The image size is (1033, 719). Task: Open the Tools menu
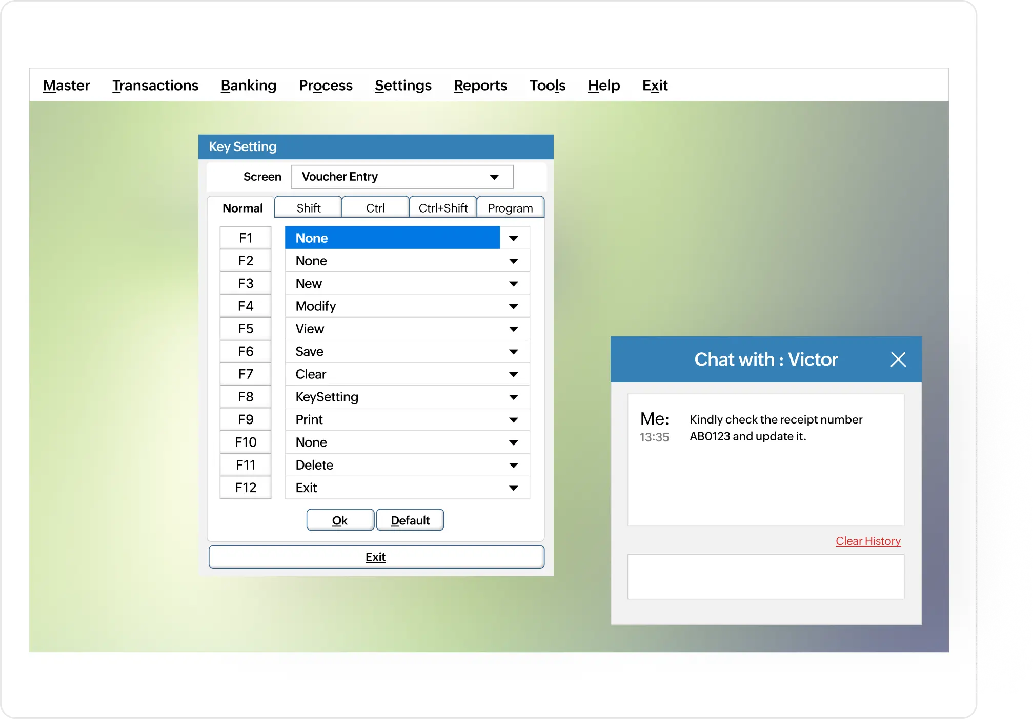click(x=547, y=85)
